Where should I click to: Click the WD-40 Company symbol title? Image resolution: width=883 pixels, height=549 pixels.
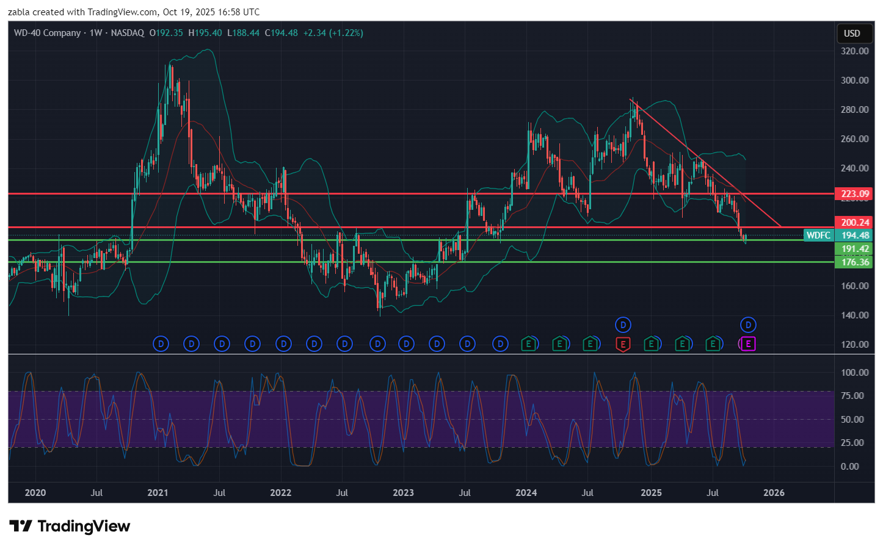[48, 33]
